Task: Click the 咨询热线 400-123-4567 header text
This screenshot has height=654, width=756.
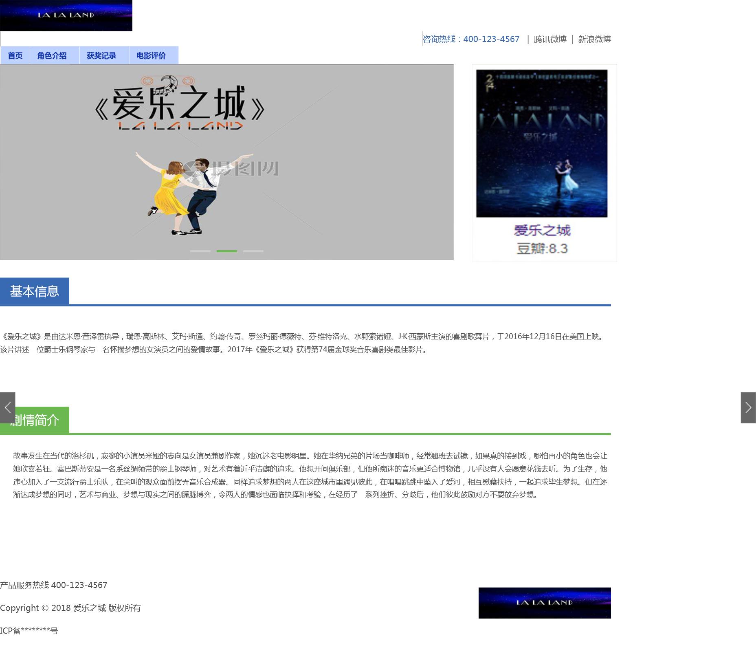Action: click(471, 39)
